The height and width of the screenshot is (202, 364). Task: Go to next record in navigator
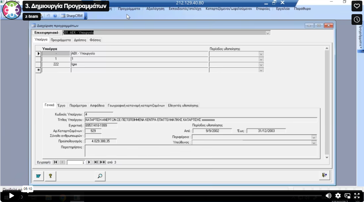(x=89, y=162)
